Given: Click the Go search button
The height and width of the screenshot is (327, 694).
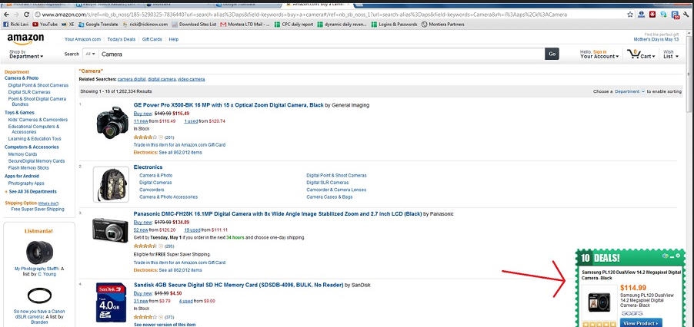Looking at the screenshot, I should coord(552,54).
